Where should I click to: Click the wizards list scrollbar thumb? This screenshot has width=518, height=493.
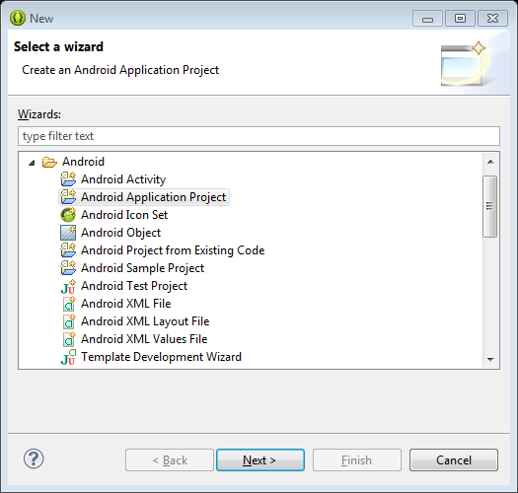490,206
